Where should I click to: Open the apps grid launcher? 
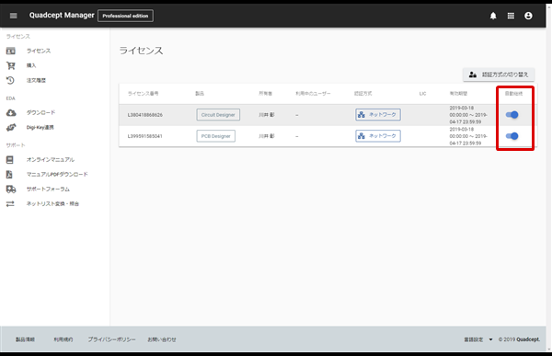coord(511,16)
